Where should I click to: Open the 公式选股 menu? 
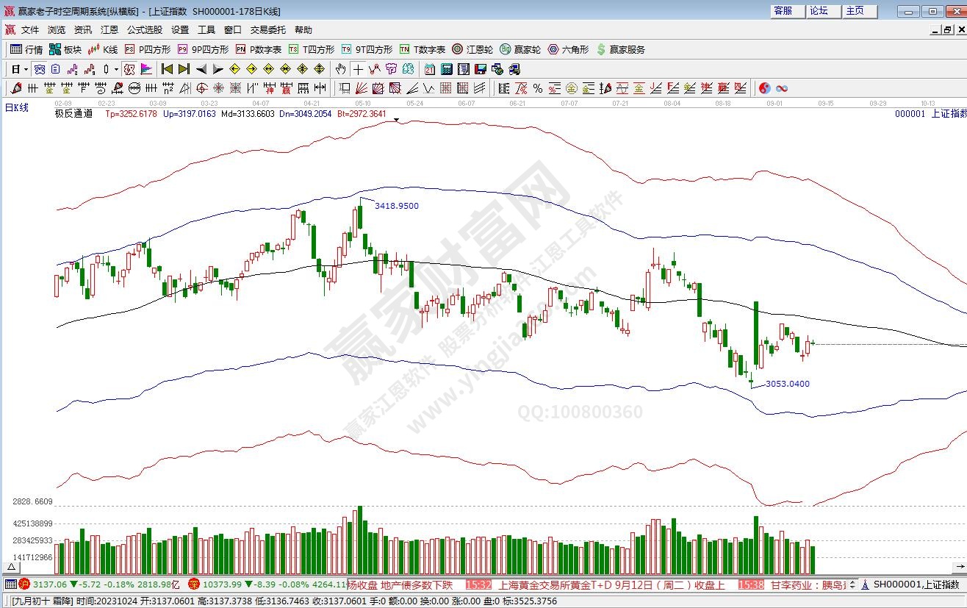point(145,30)
